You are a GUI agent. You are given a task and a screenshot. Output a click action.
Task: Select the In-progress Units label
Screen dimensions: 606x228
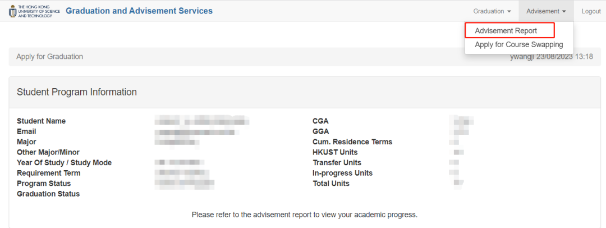342,174
